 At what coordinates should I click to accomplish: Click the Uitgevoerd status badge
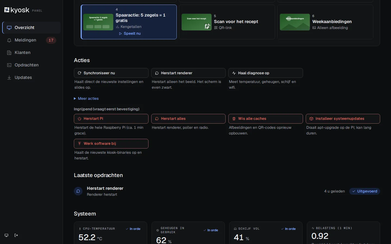click(x=365, y=191)
